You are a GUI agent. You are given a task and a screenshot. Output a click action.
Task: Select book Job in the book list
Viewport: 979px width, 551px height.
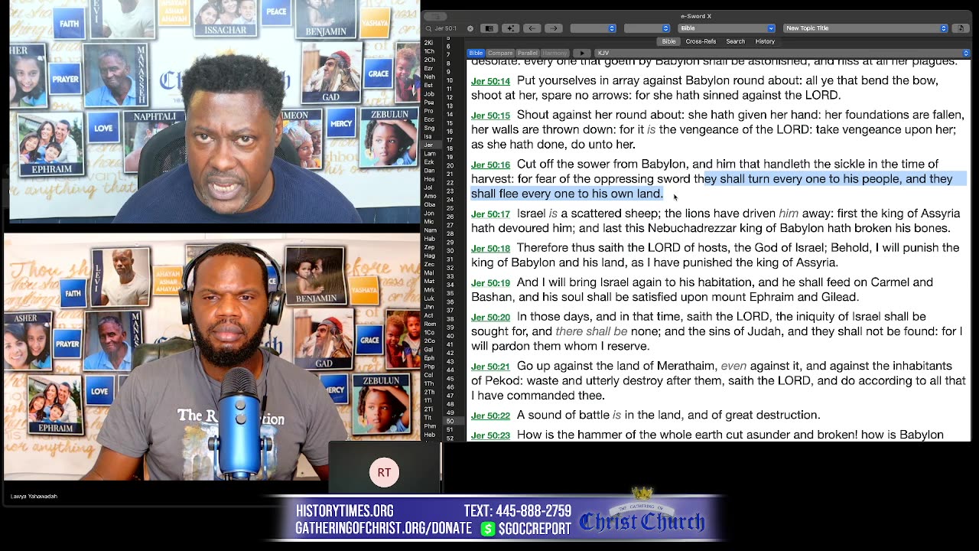pos(429,94)
